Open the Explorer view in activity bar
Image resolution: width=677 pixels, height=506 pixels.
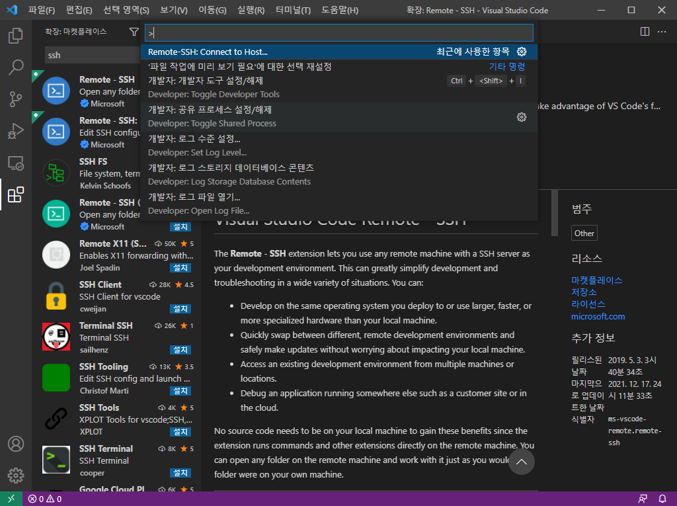pos(16,36)
